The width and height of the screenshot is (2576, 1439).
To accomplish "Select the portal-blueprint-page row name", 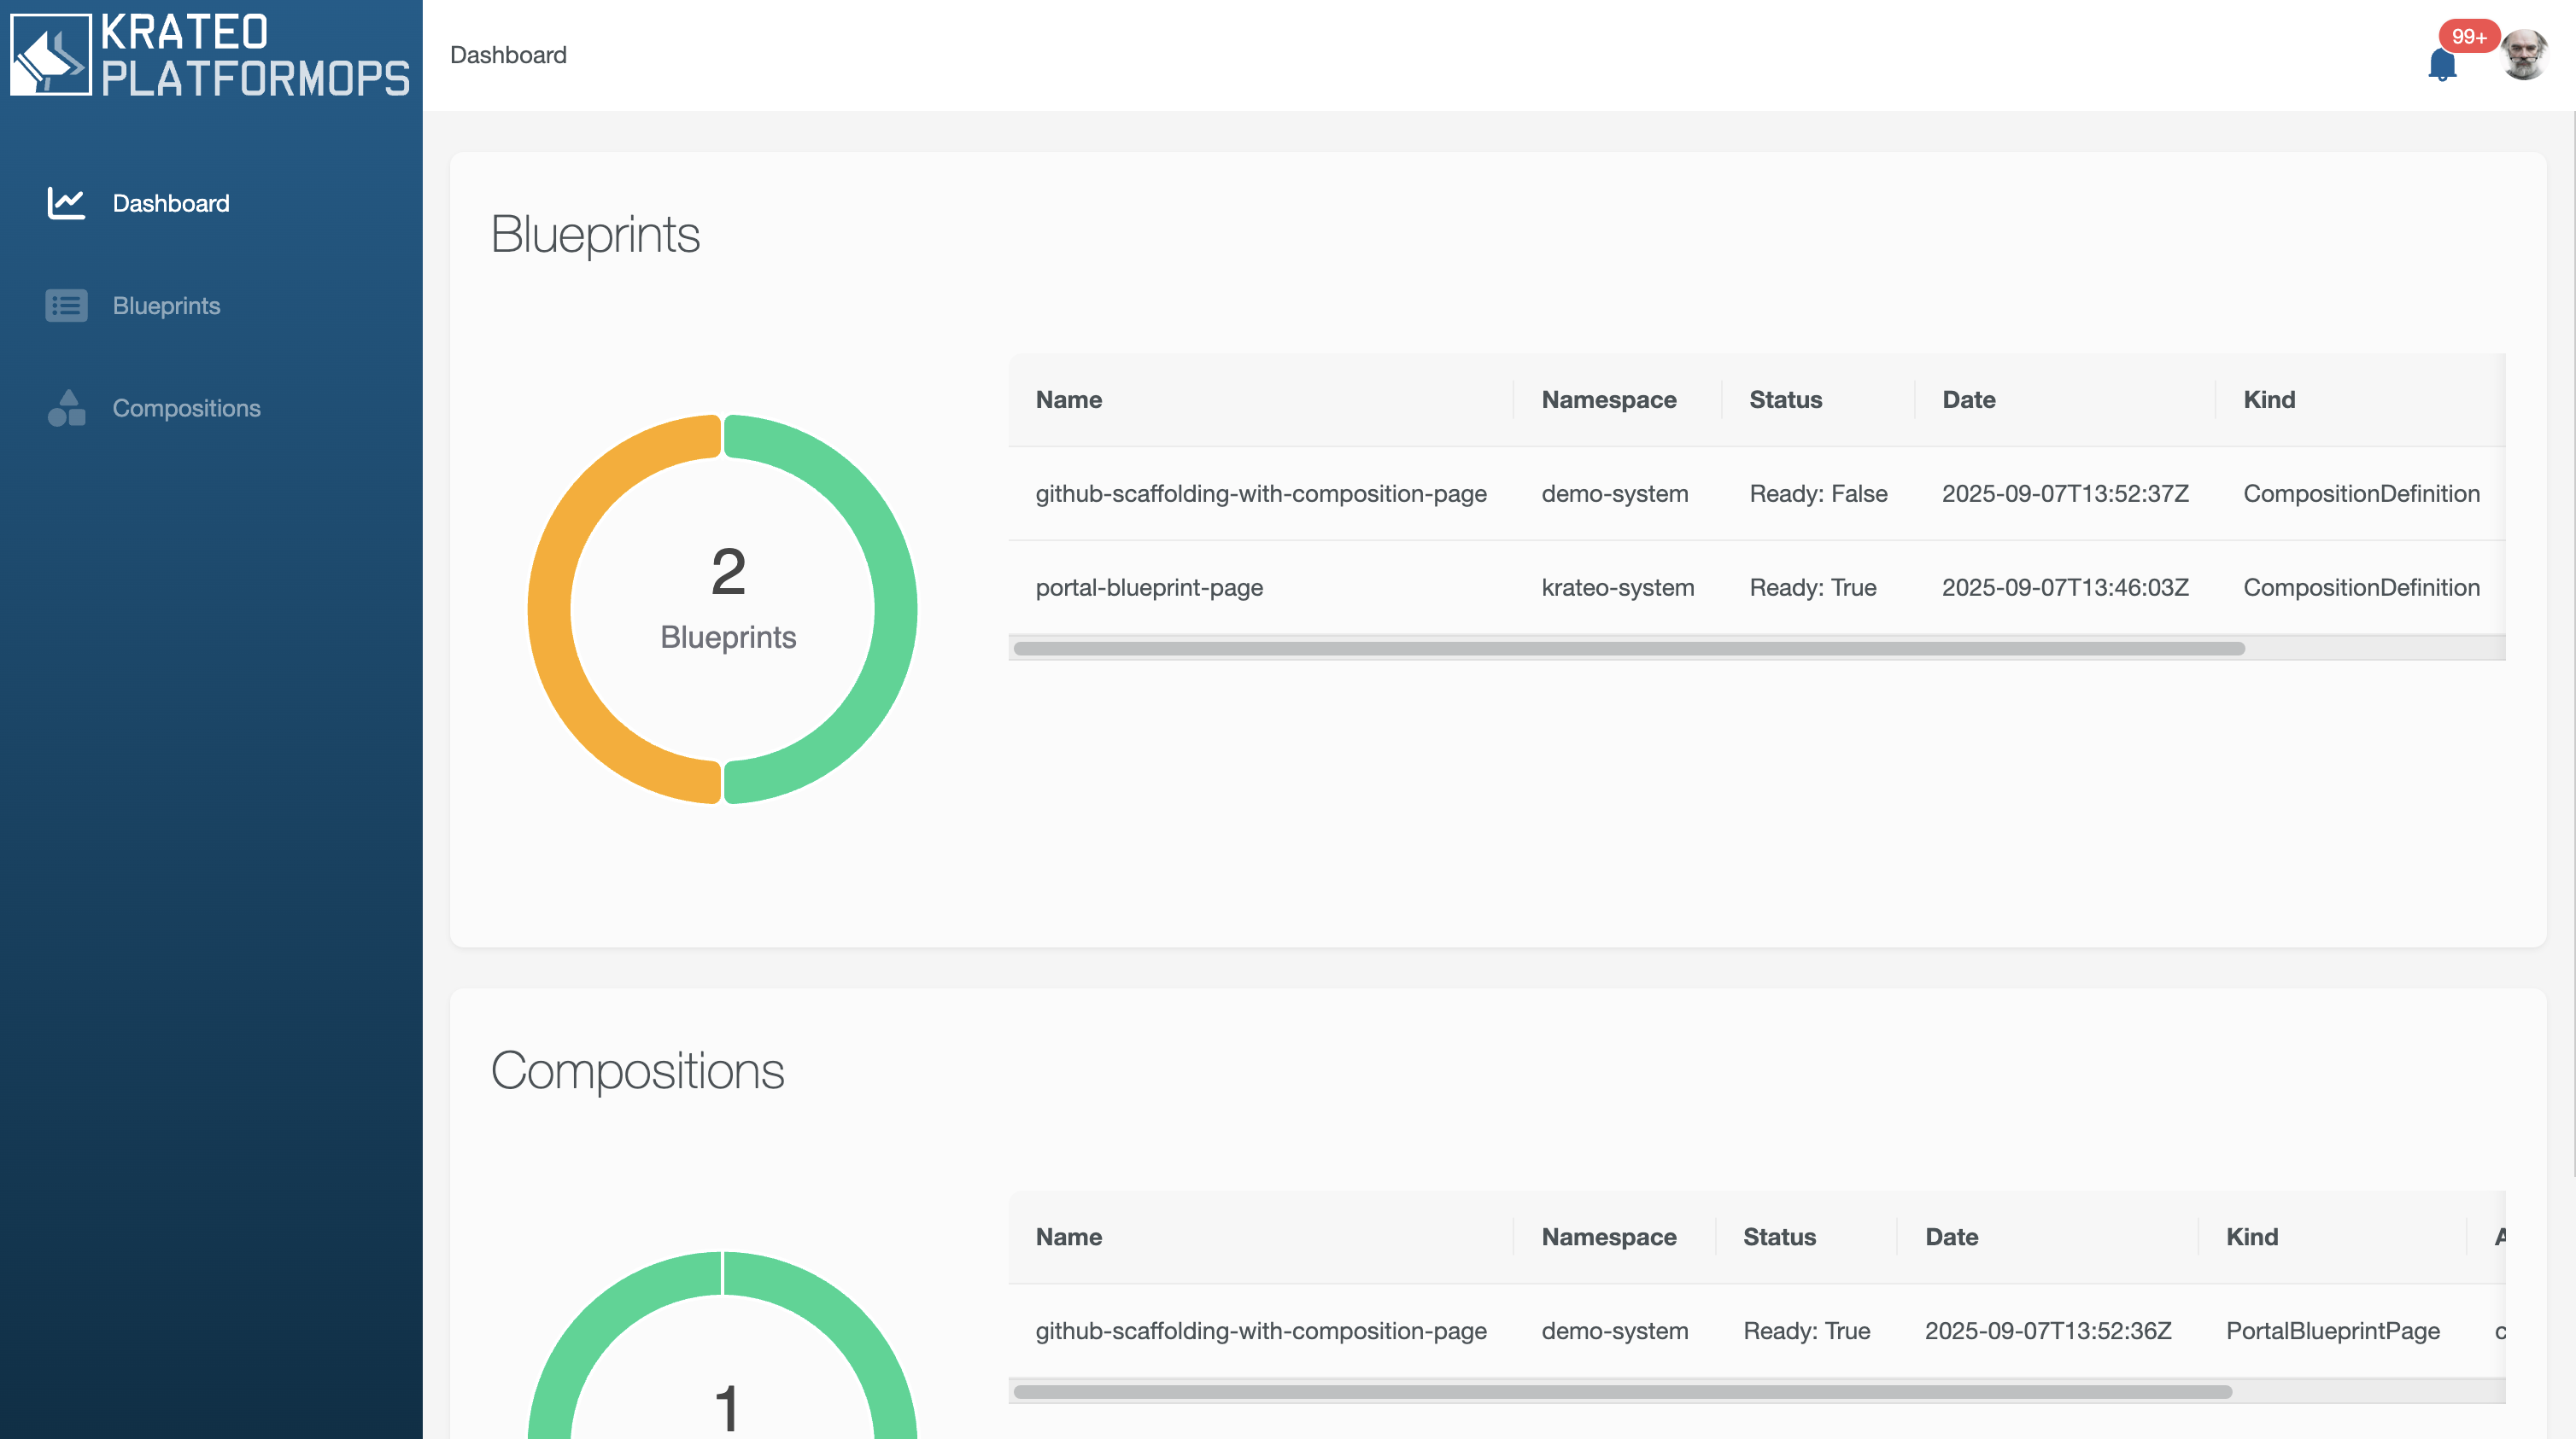I will (1149, 587).
